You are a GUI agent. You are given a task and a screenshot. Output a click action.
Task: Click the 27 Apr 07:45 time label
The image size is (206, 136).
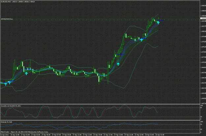click(x=56, y=135)
